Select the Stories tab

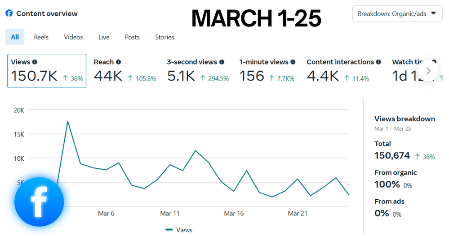[164, 37]
